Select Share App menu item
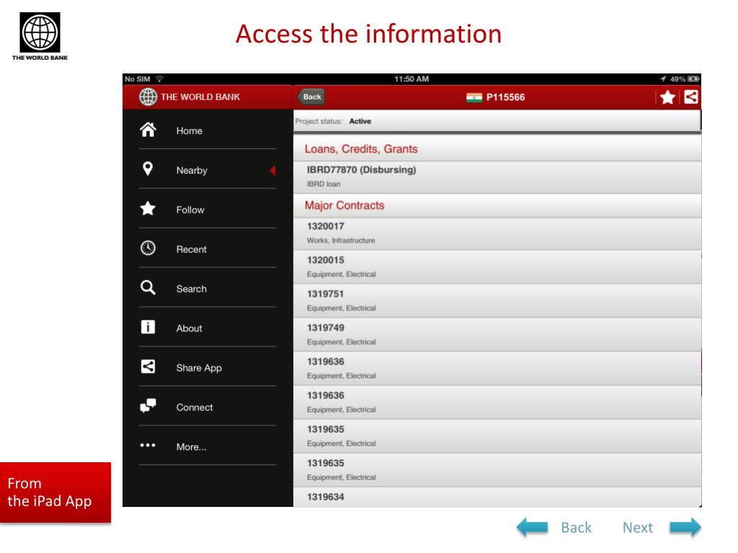This screenshot has width=738, height=553. (x=208, y=367)
